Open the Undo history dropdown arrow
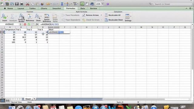The width and height of the screenshot is (194, 109). click(x=51, y=4)
